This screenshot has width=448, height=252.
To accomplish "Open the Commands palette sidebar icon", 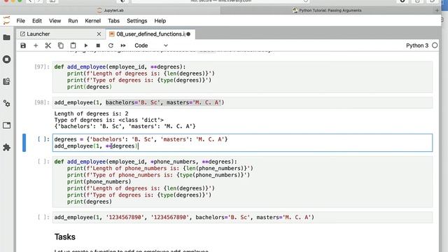I will [6, 81].
